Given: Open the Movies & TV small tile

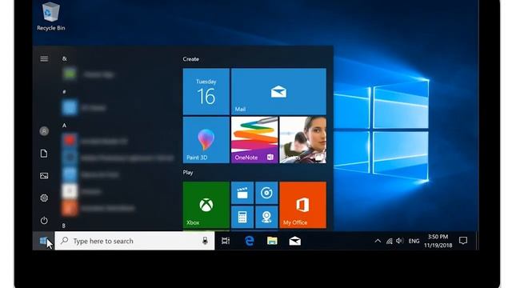Looking at the screenshot, I should [x=242, y=193].
